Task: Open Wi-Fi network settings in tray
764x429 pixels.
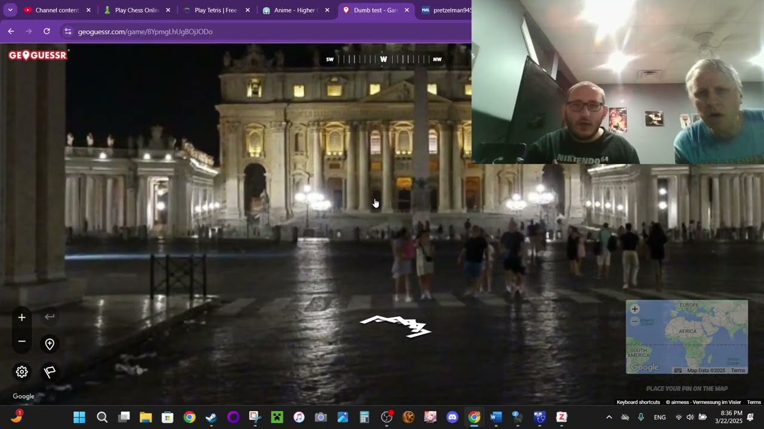Action: click(679, 417)
